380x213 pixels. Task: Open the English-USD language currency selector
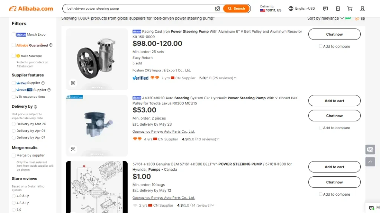(x=302, y=9)
